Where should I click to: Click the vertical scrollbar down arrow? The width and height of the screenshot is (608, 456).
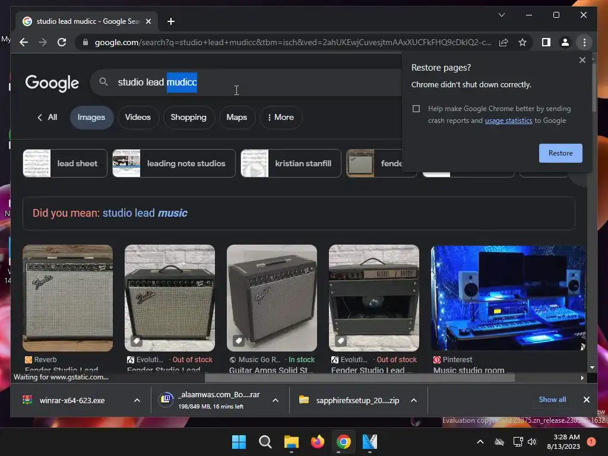(592, 367)
